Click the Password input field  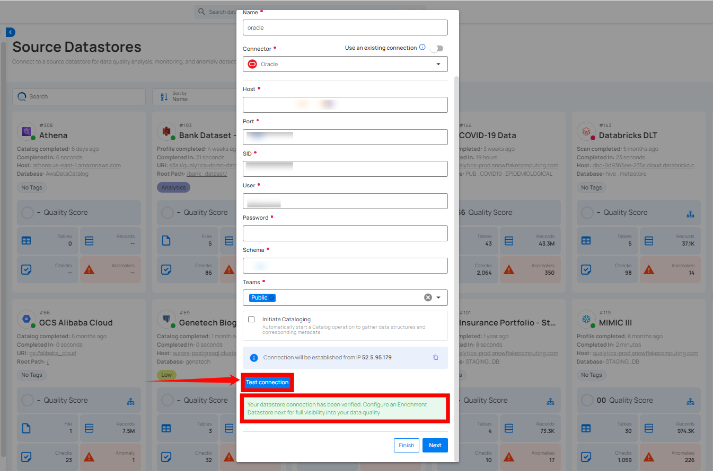345,233
